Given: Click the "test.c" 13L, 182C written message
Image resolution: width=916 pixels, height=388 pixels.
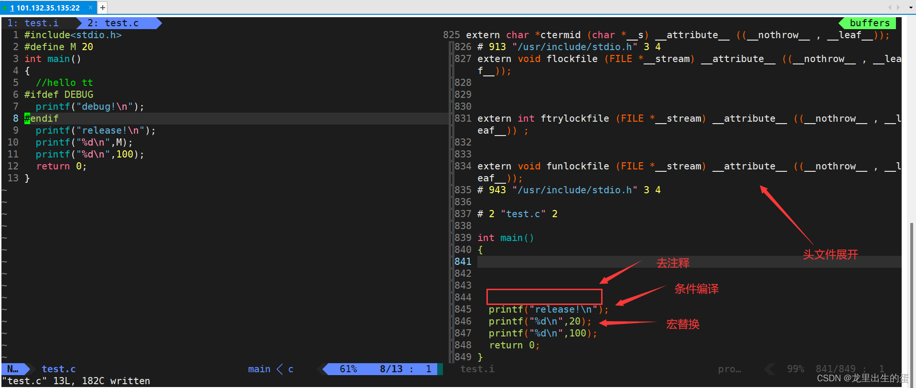Looking at the screenshot, I should [x=76, y=381].
